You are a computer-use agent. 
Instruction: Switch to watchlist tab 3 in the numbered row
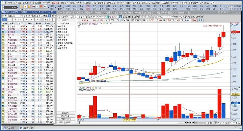(15, 19)
